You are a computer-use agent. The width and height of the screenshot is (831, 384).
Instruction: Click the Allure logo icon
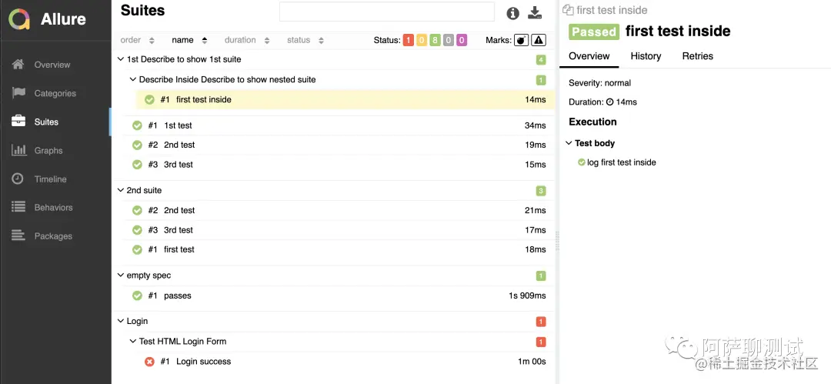tap(19, 19)
